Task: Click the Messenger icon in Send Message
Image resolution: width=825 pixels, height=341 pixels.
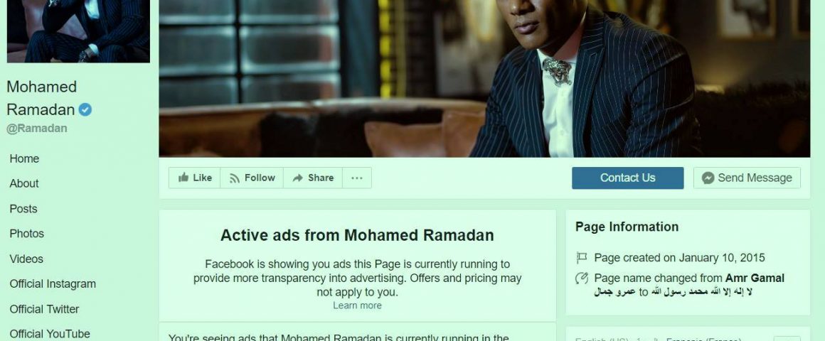Action: tap(708, 178)
